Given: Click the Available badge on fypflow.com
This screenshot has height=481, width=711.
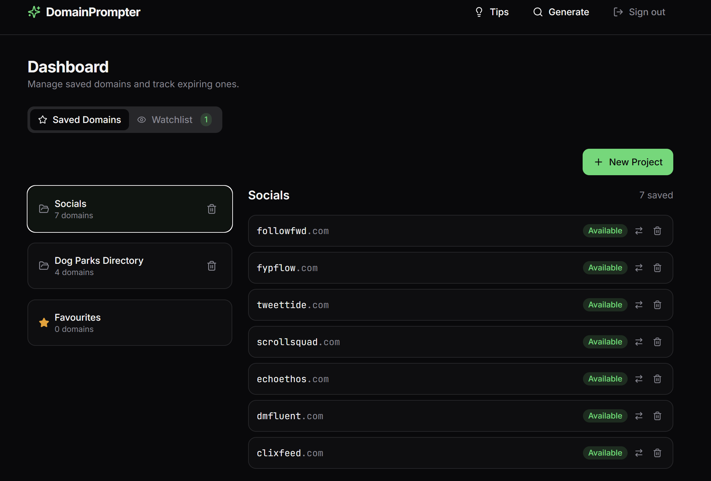Looking at the screenshot, I should point(605,268).
